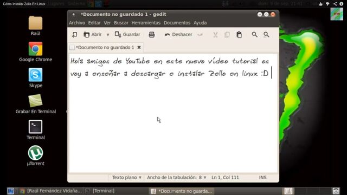Image resolution: width=347 pixels, height=195 pixels.
Task: Click the info icon in video overlay
Action: [x=342, y=4]
